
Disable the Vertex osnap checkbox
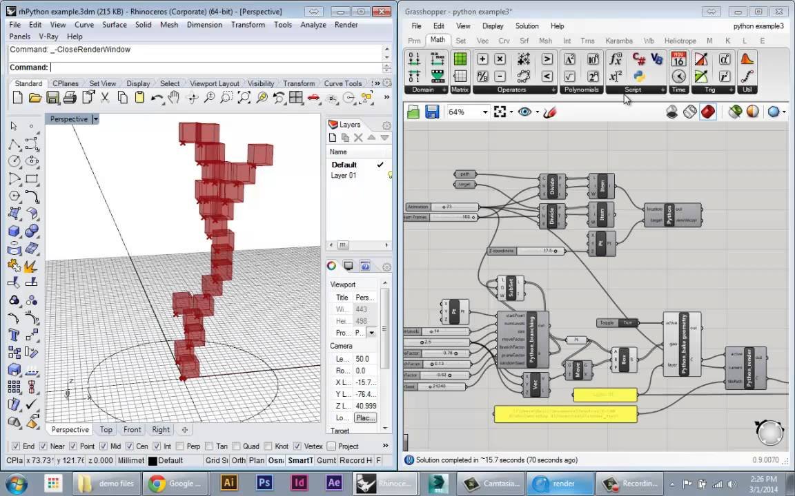(297, 446)
